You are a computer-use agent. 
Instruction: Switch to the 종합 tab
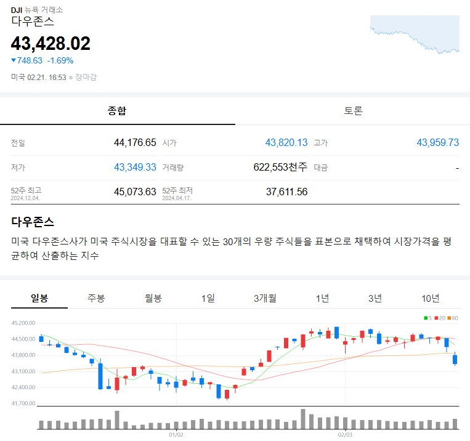(x=117, y=111)
